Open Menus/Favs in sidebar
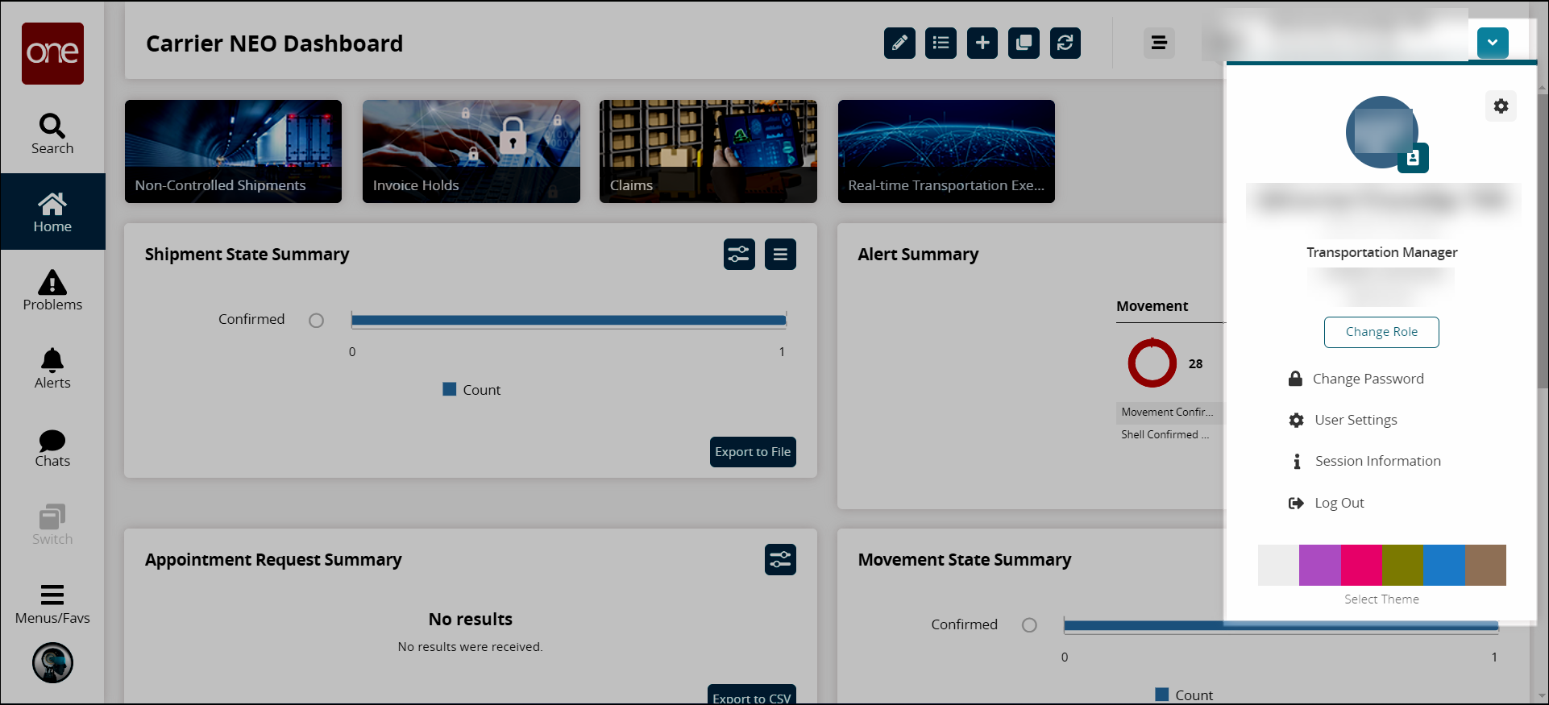 52,604
